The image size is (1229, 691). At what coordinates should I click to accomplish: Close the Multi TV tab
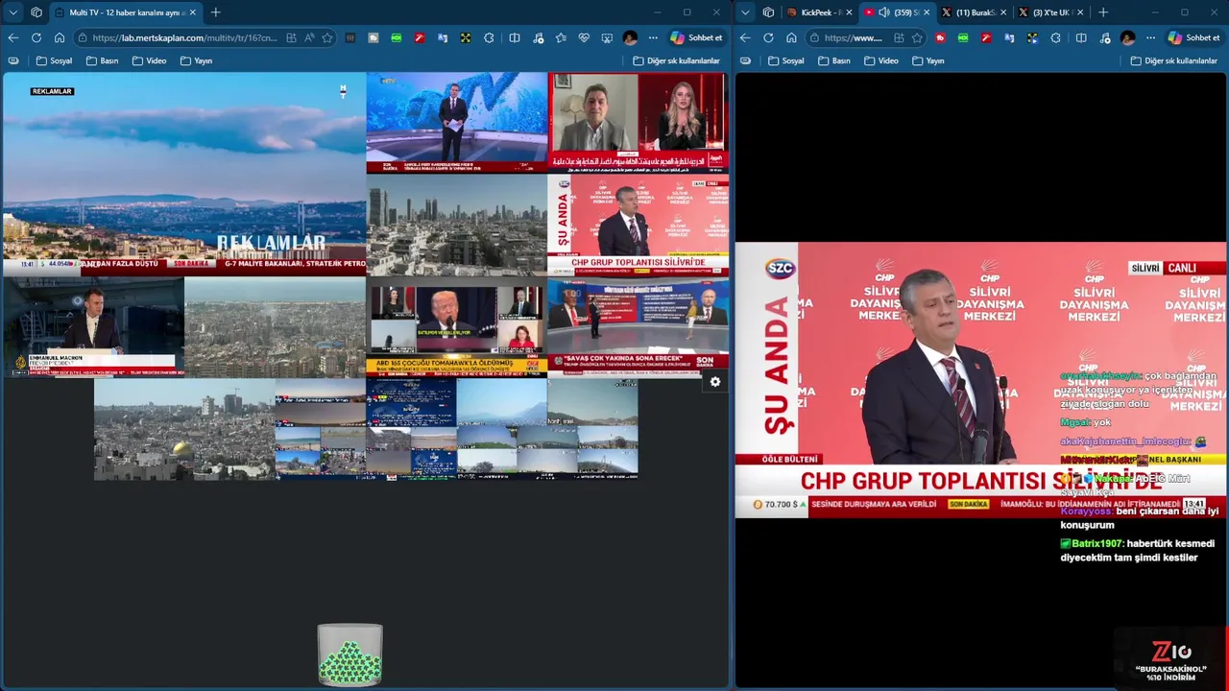pos(192,12)
